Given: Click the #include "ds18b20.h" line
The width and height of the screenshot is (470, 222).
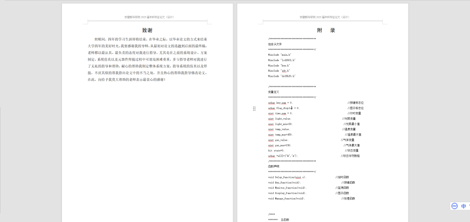Looking at the screenshot, I should (x=282, y=76).
